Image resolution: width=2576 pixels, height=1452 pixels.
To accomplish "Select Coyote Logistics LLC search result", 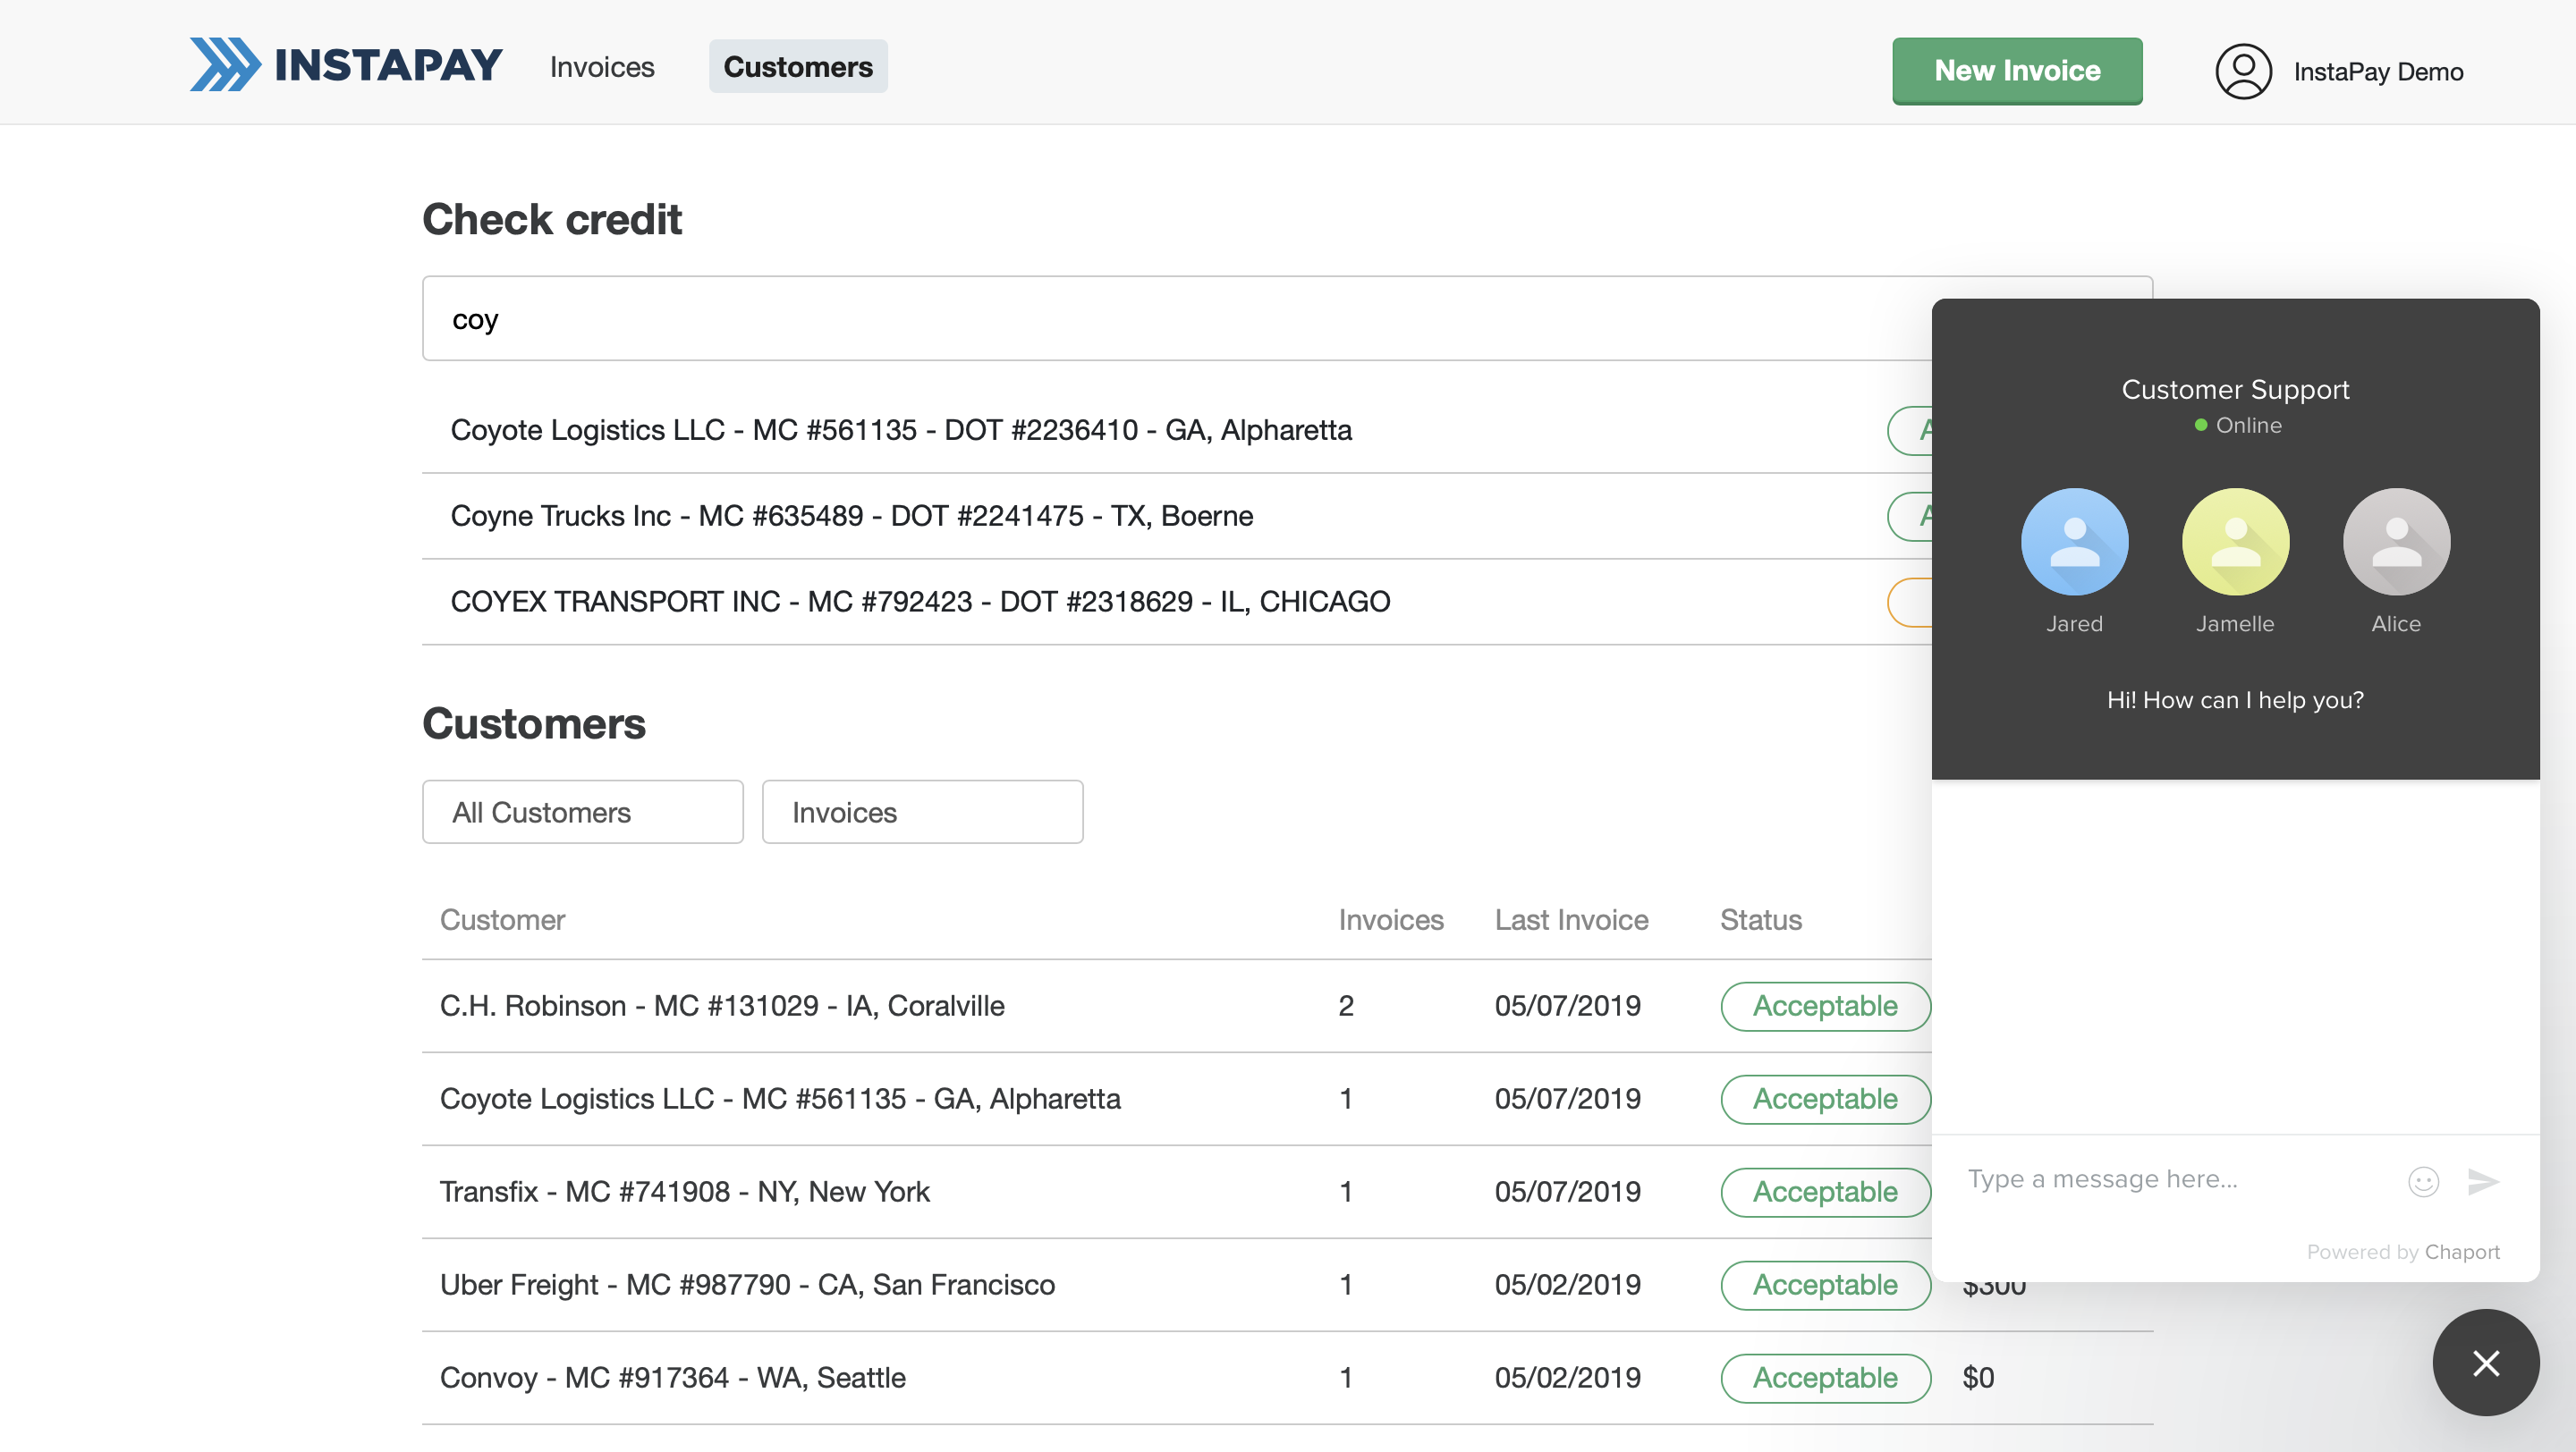I will [x=1177, y=430].
